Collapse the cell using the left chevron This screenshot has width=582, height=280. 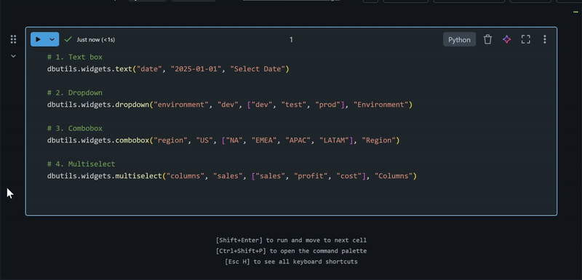(13, 56)
